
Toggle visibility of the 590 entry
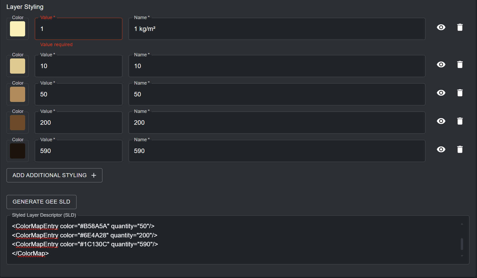(441, 149)
